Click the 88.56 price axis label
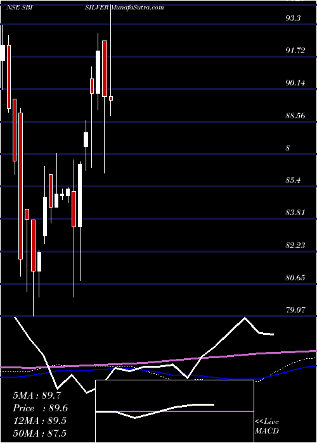Screen dimensions: 317x443 [x=295, y=116]
